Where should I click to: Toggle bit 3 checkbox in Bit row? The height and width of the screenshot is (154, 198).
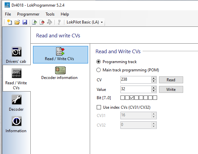(x=141, y=97)
